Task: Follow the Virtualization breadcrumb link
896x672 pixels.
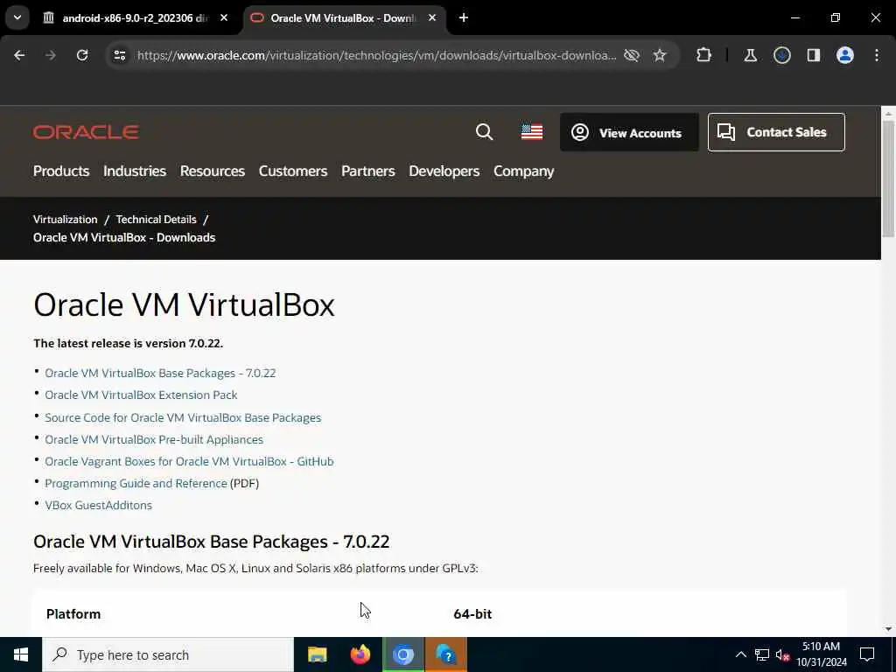Action: pyautogui.click(x=65, y=220)
